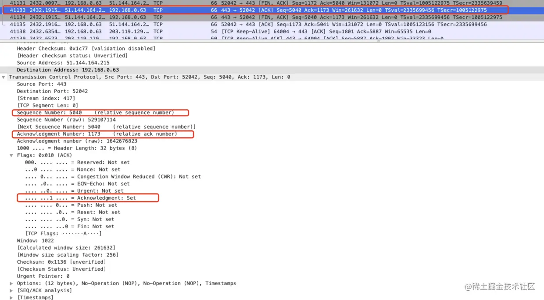544x300 pixels.
Task: Select Source Port: 443 field
Action: coord(42,84)
